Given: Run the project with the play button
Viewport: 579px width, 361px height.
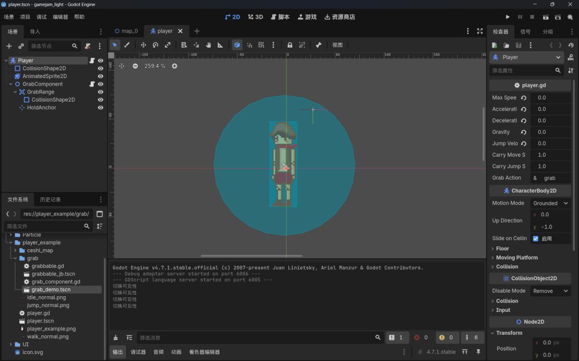Looking at the screenshot, I should coord(508,17).
